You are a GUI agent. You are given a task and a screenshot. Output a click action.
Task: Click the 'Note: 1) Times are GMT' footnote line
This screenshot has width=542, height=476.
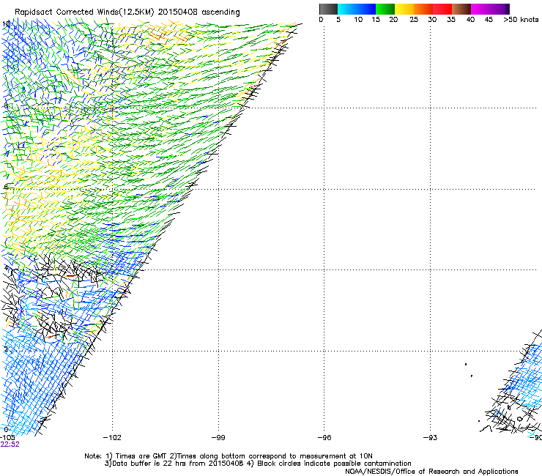pyautogui.click(x=229, y=456)
